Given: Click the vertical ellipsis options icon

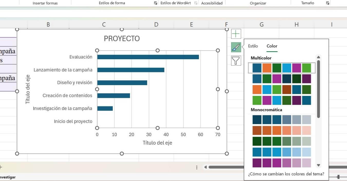Looking at the screenshot, I should 197,167.
